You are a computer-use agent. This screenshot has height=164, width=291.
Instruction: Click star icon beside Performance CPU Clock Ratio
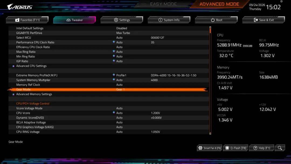coord(114,42)
